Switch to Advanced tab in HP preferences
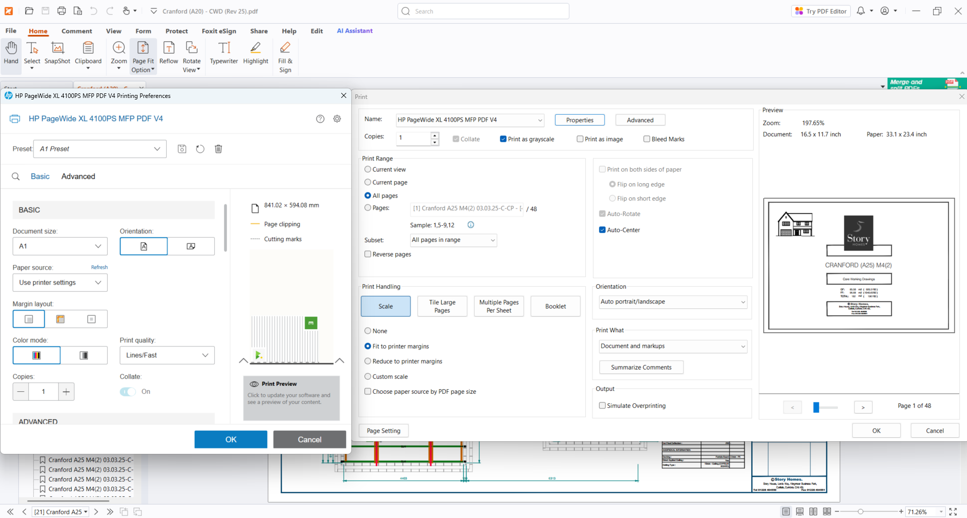 tap(78, 176)
